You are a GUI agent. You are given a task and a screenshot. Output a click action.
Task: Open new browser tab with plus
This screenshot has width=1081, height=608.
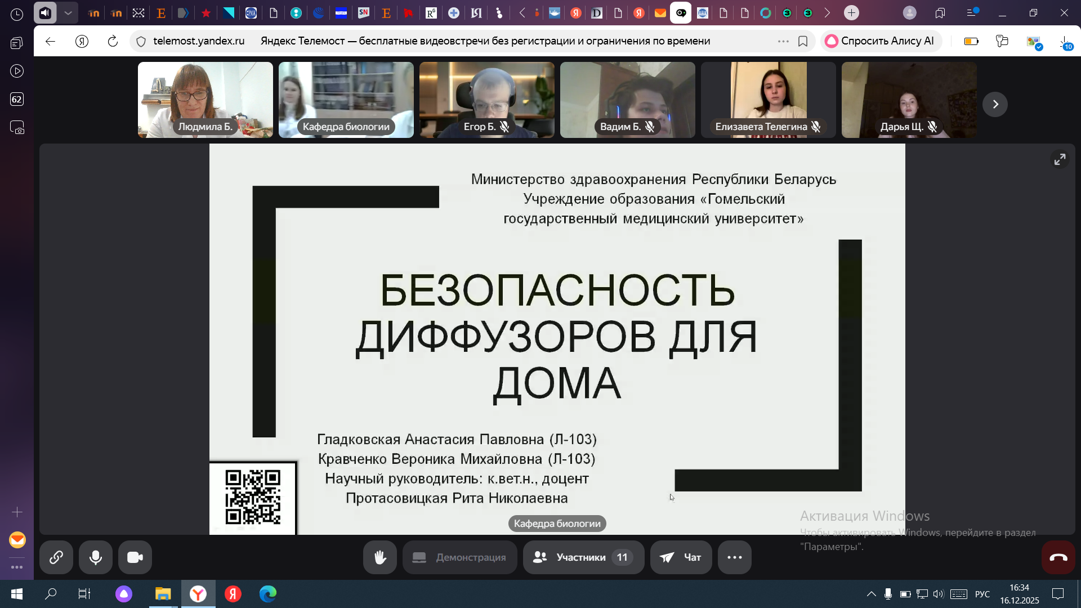tap(851, 12)
